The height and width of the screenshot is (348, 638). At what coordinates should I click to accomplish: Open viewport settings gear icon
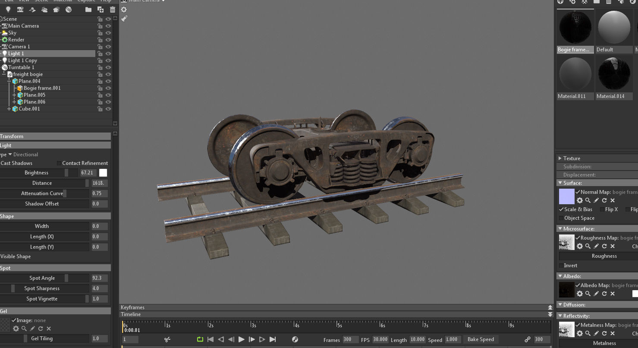pyautogui.click(x=124, y=9)
